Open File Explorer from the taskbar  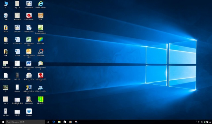[59, 122]
